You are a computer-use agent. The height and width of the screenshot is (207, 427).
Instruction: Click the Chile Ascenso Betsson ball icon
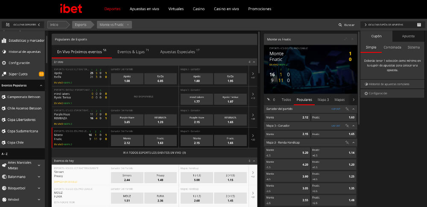point(4,108)
